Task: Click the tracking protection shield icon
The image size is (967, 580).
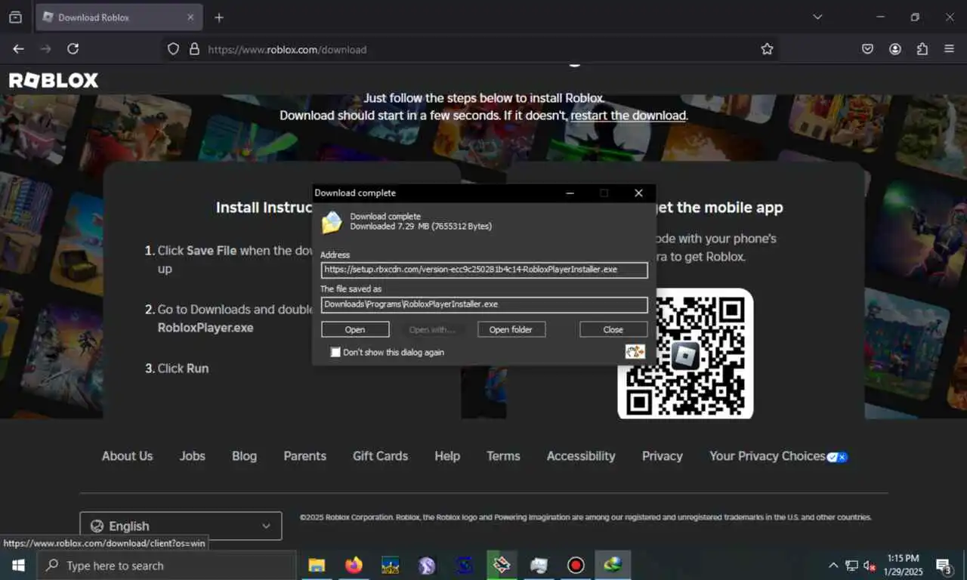Action: [x=174, y=49]
